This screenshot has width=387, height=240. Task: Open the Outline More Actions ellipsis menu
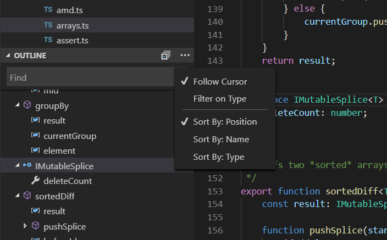coord(184,55)
